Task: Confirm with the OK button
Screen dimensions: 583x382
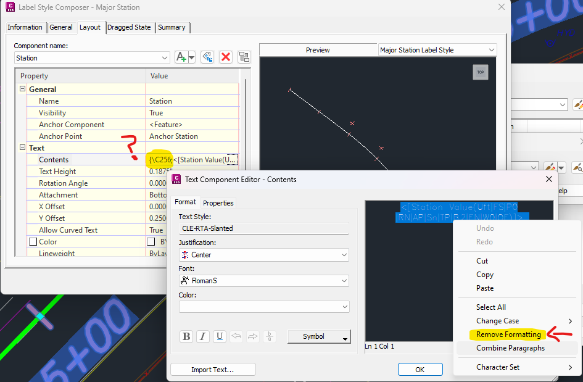Action: (420, 369)
